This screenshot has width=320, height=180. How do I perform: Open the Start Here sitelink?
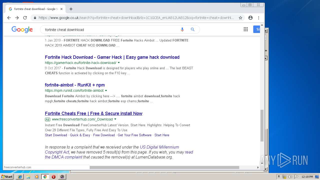[162, 135]
